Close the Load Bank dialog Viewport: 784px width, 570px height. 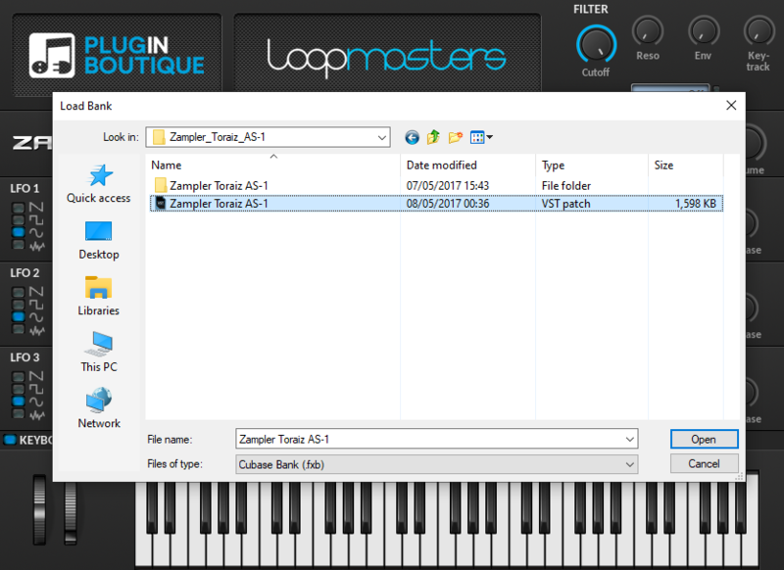731,106
